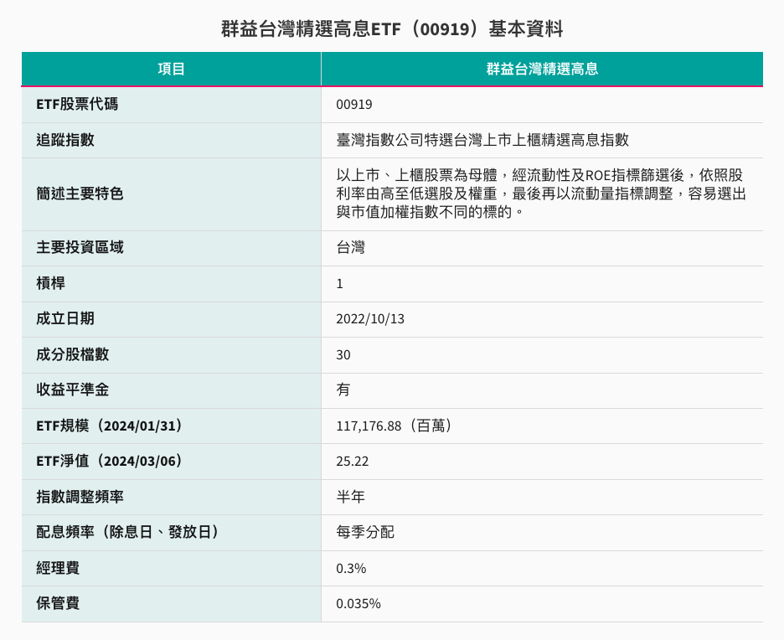Click the description starting with 以上市、上櫃股票為母體
Image resolution: width=784 pixels, height=640 pixels.
pos(541,194)
